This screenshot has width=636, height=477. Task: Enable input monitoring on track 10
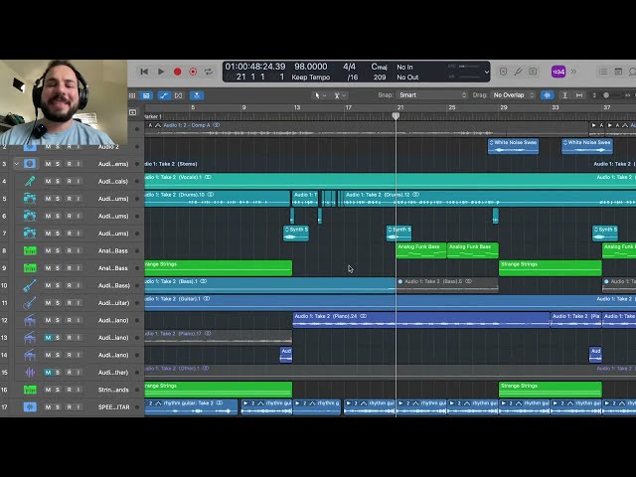(x=79, y=285)
